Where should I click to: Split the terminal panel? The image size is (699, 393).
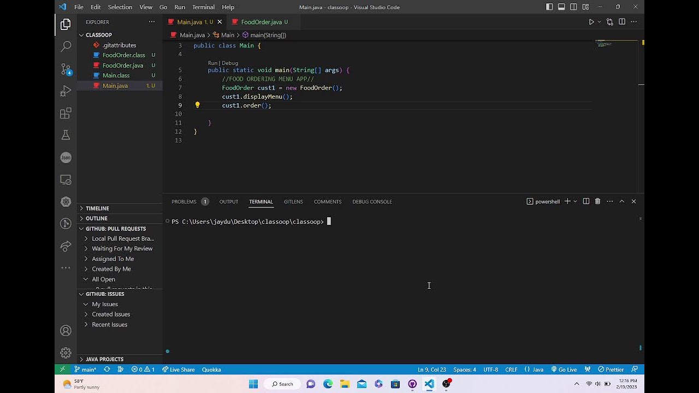click(586, 201)
